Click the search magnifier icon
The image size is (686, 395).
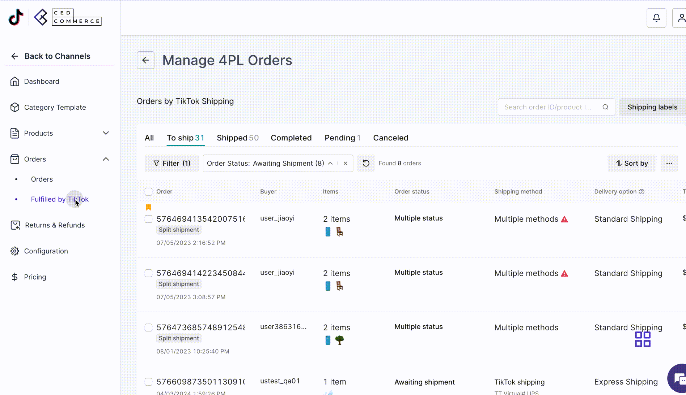[x=605, y=107]
